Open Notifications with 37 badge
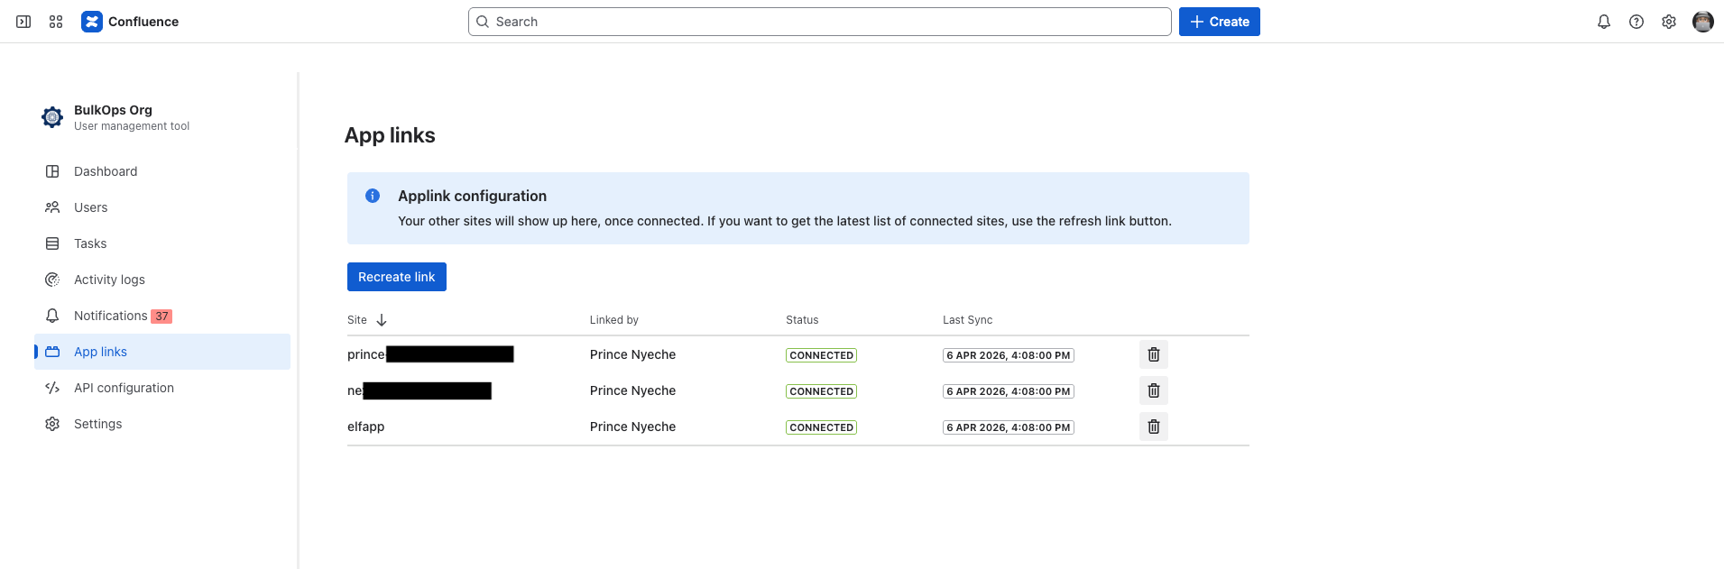 tap(162, 316)
